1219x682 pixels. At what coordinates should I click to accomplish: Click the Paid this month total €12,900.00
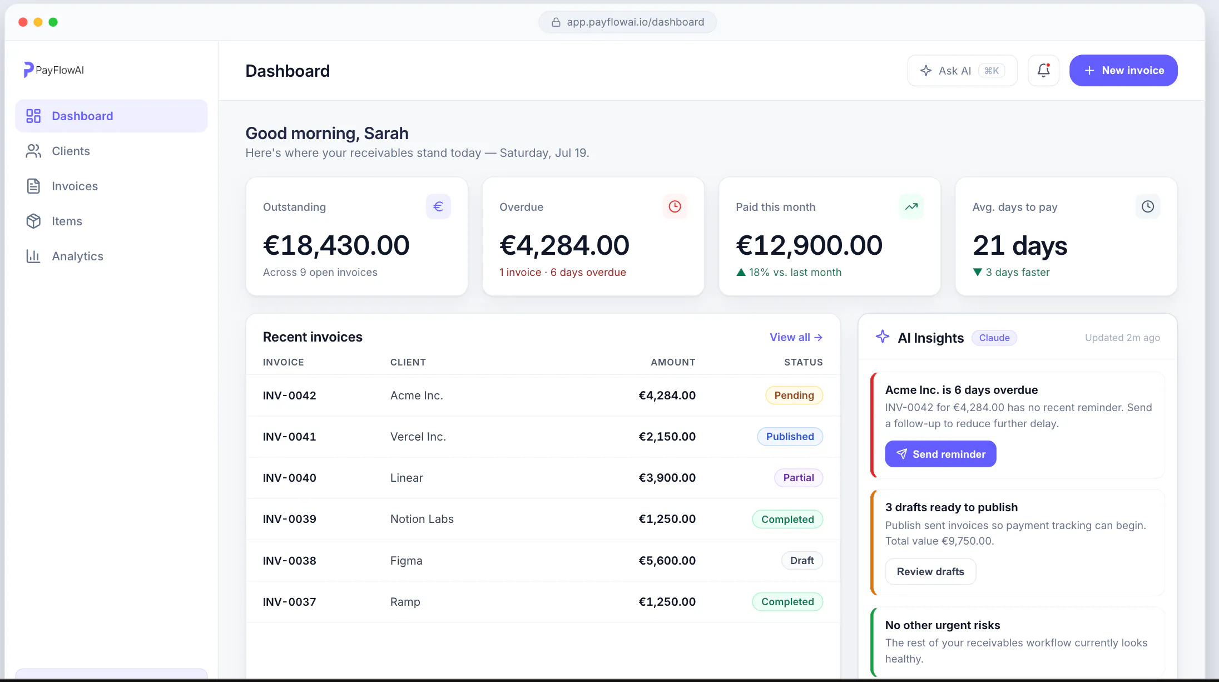809,245
